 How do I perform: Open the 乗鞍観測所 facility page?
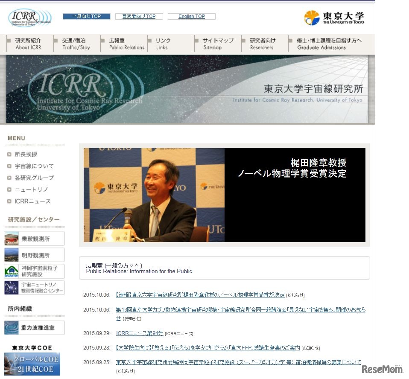coord(34,238)
